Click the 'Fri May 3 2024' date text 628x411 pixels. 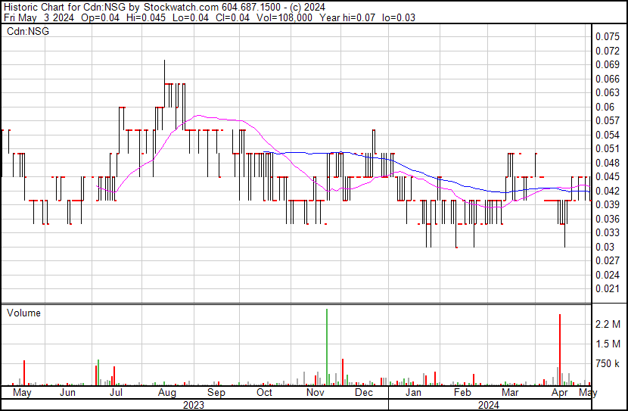[x=39, y=17]
